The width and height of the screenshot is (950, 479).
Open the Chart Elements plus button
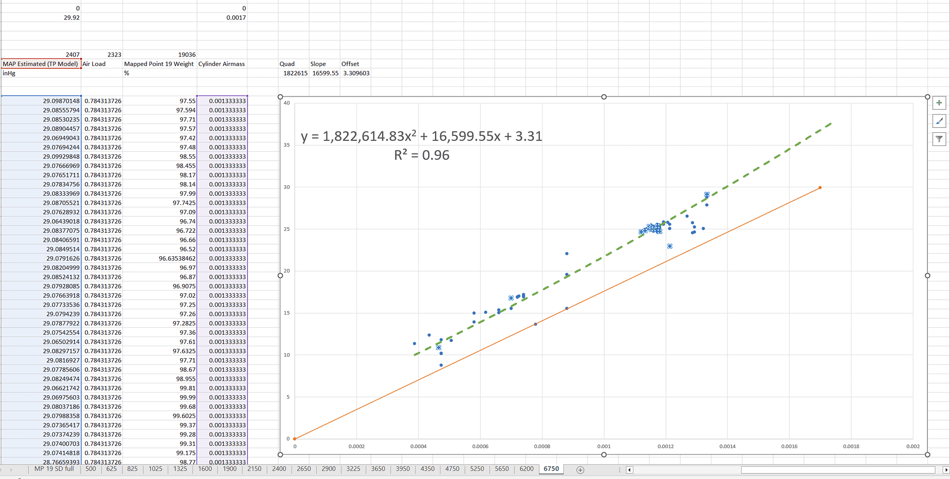tap(939, 103)
